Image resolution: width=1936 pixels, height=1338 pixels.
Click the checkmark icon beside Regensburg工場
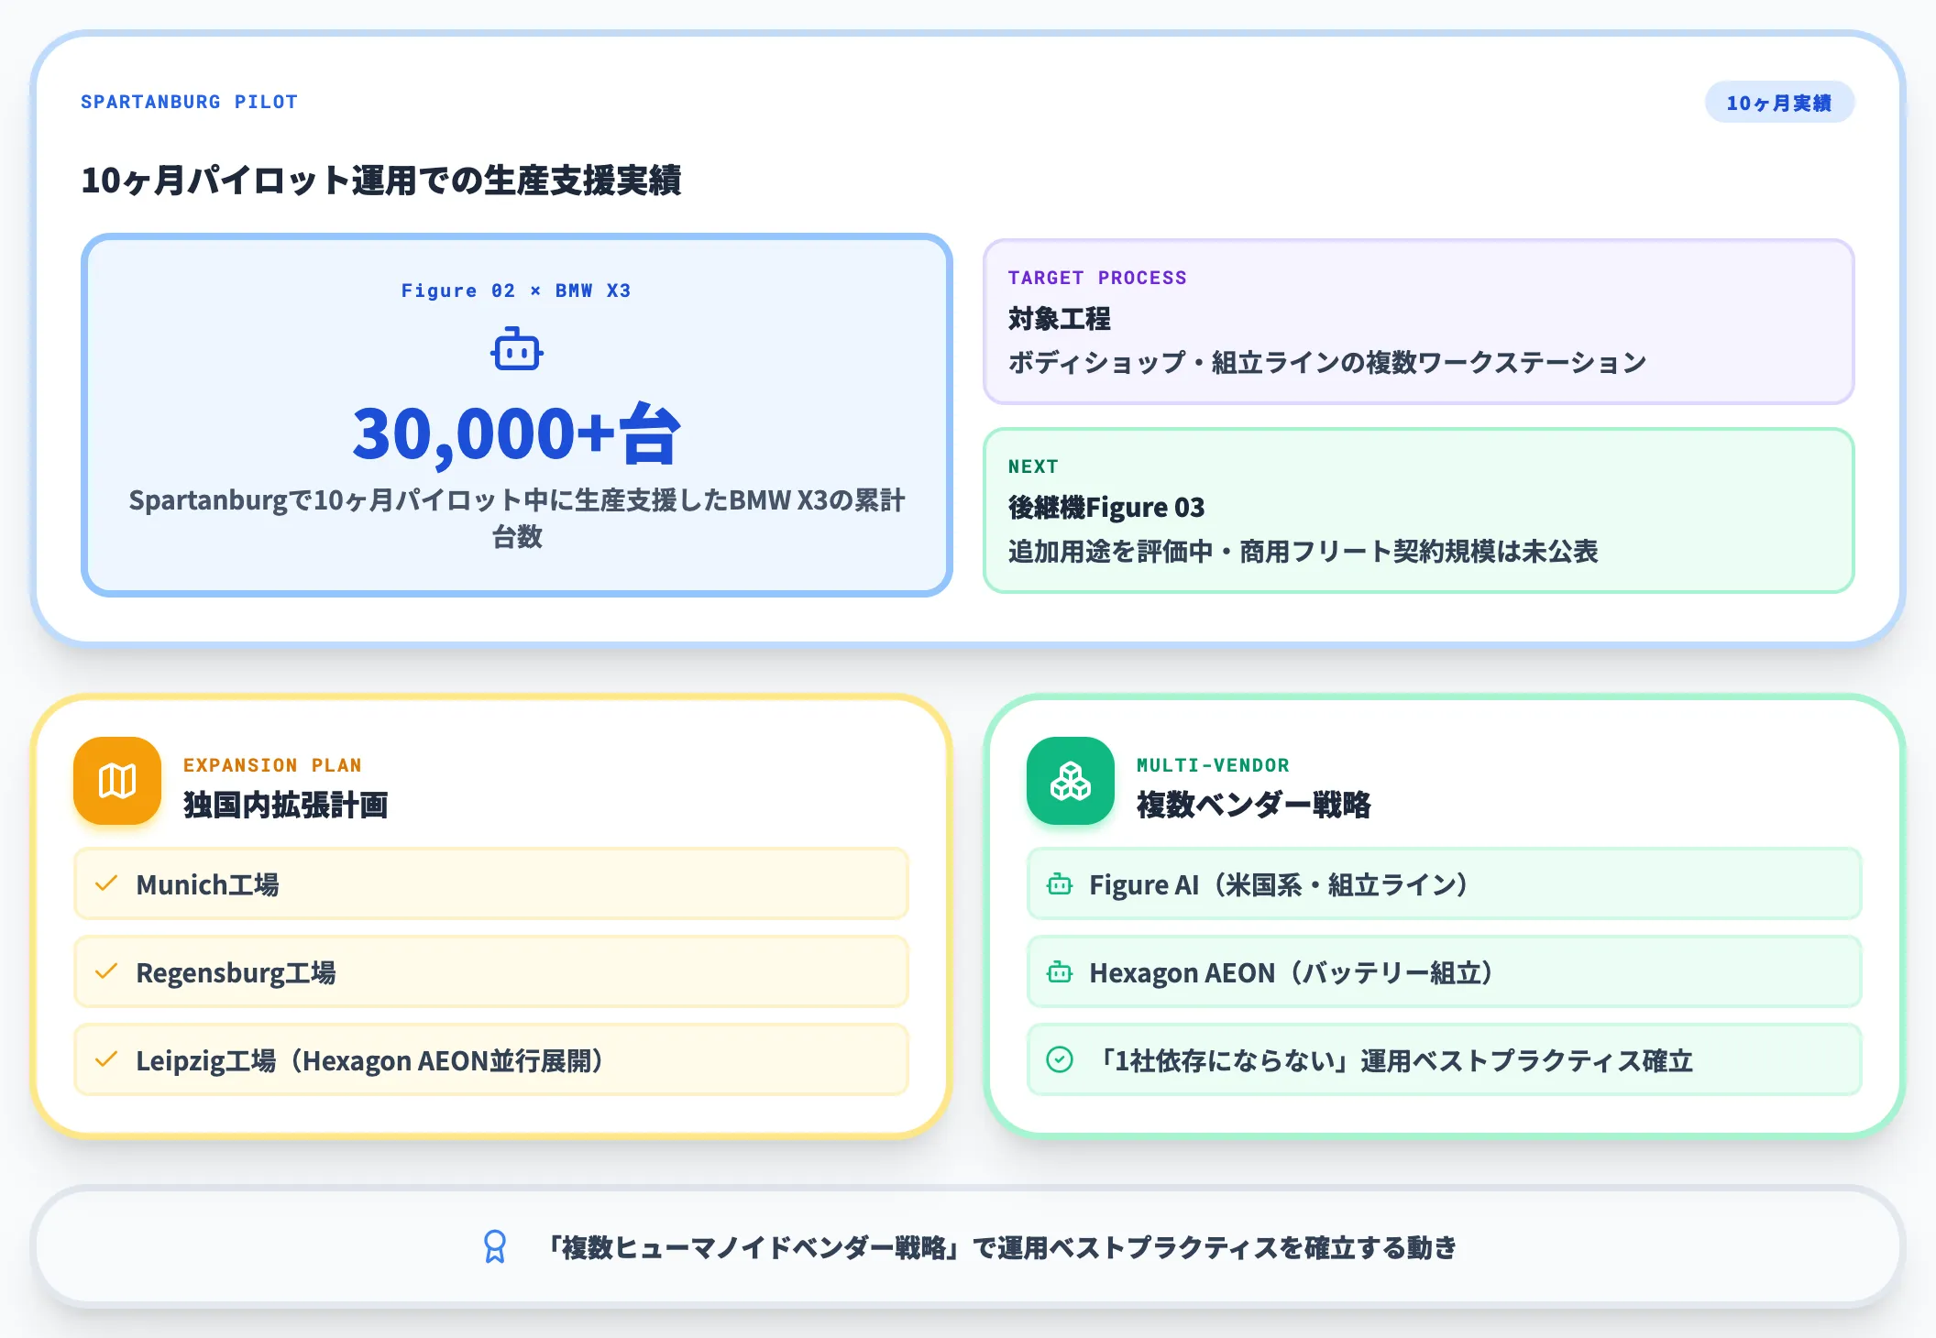pos(106,971)
